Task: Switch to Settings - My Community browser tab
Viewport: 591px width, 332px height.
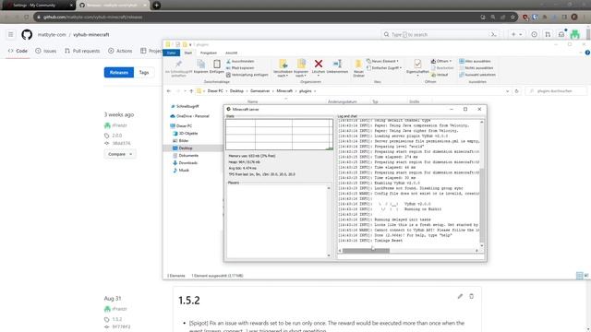Action: tap(38, 6)
